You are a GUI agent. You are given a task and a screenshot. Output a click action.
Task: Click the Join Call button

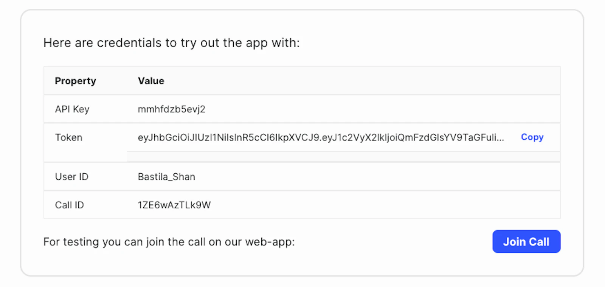[526, 241]
